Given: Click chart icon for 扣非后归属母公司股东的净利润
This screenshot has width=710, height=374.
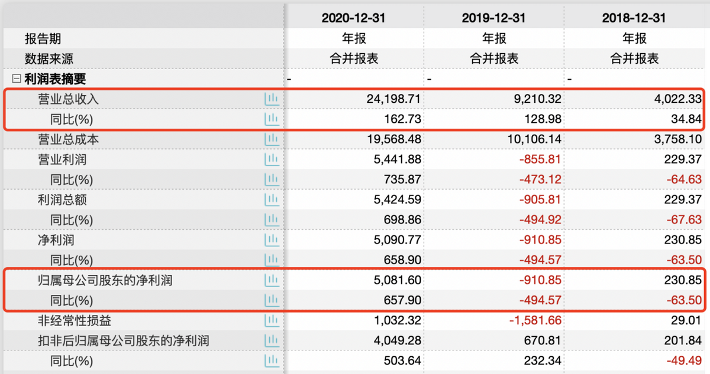Looking at the screenshot, I should (x=272, y=341).
